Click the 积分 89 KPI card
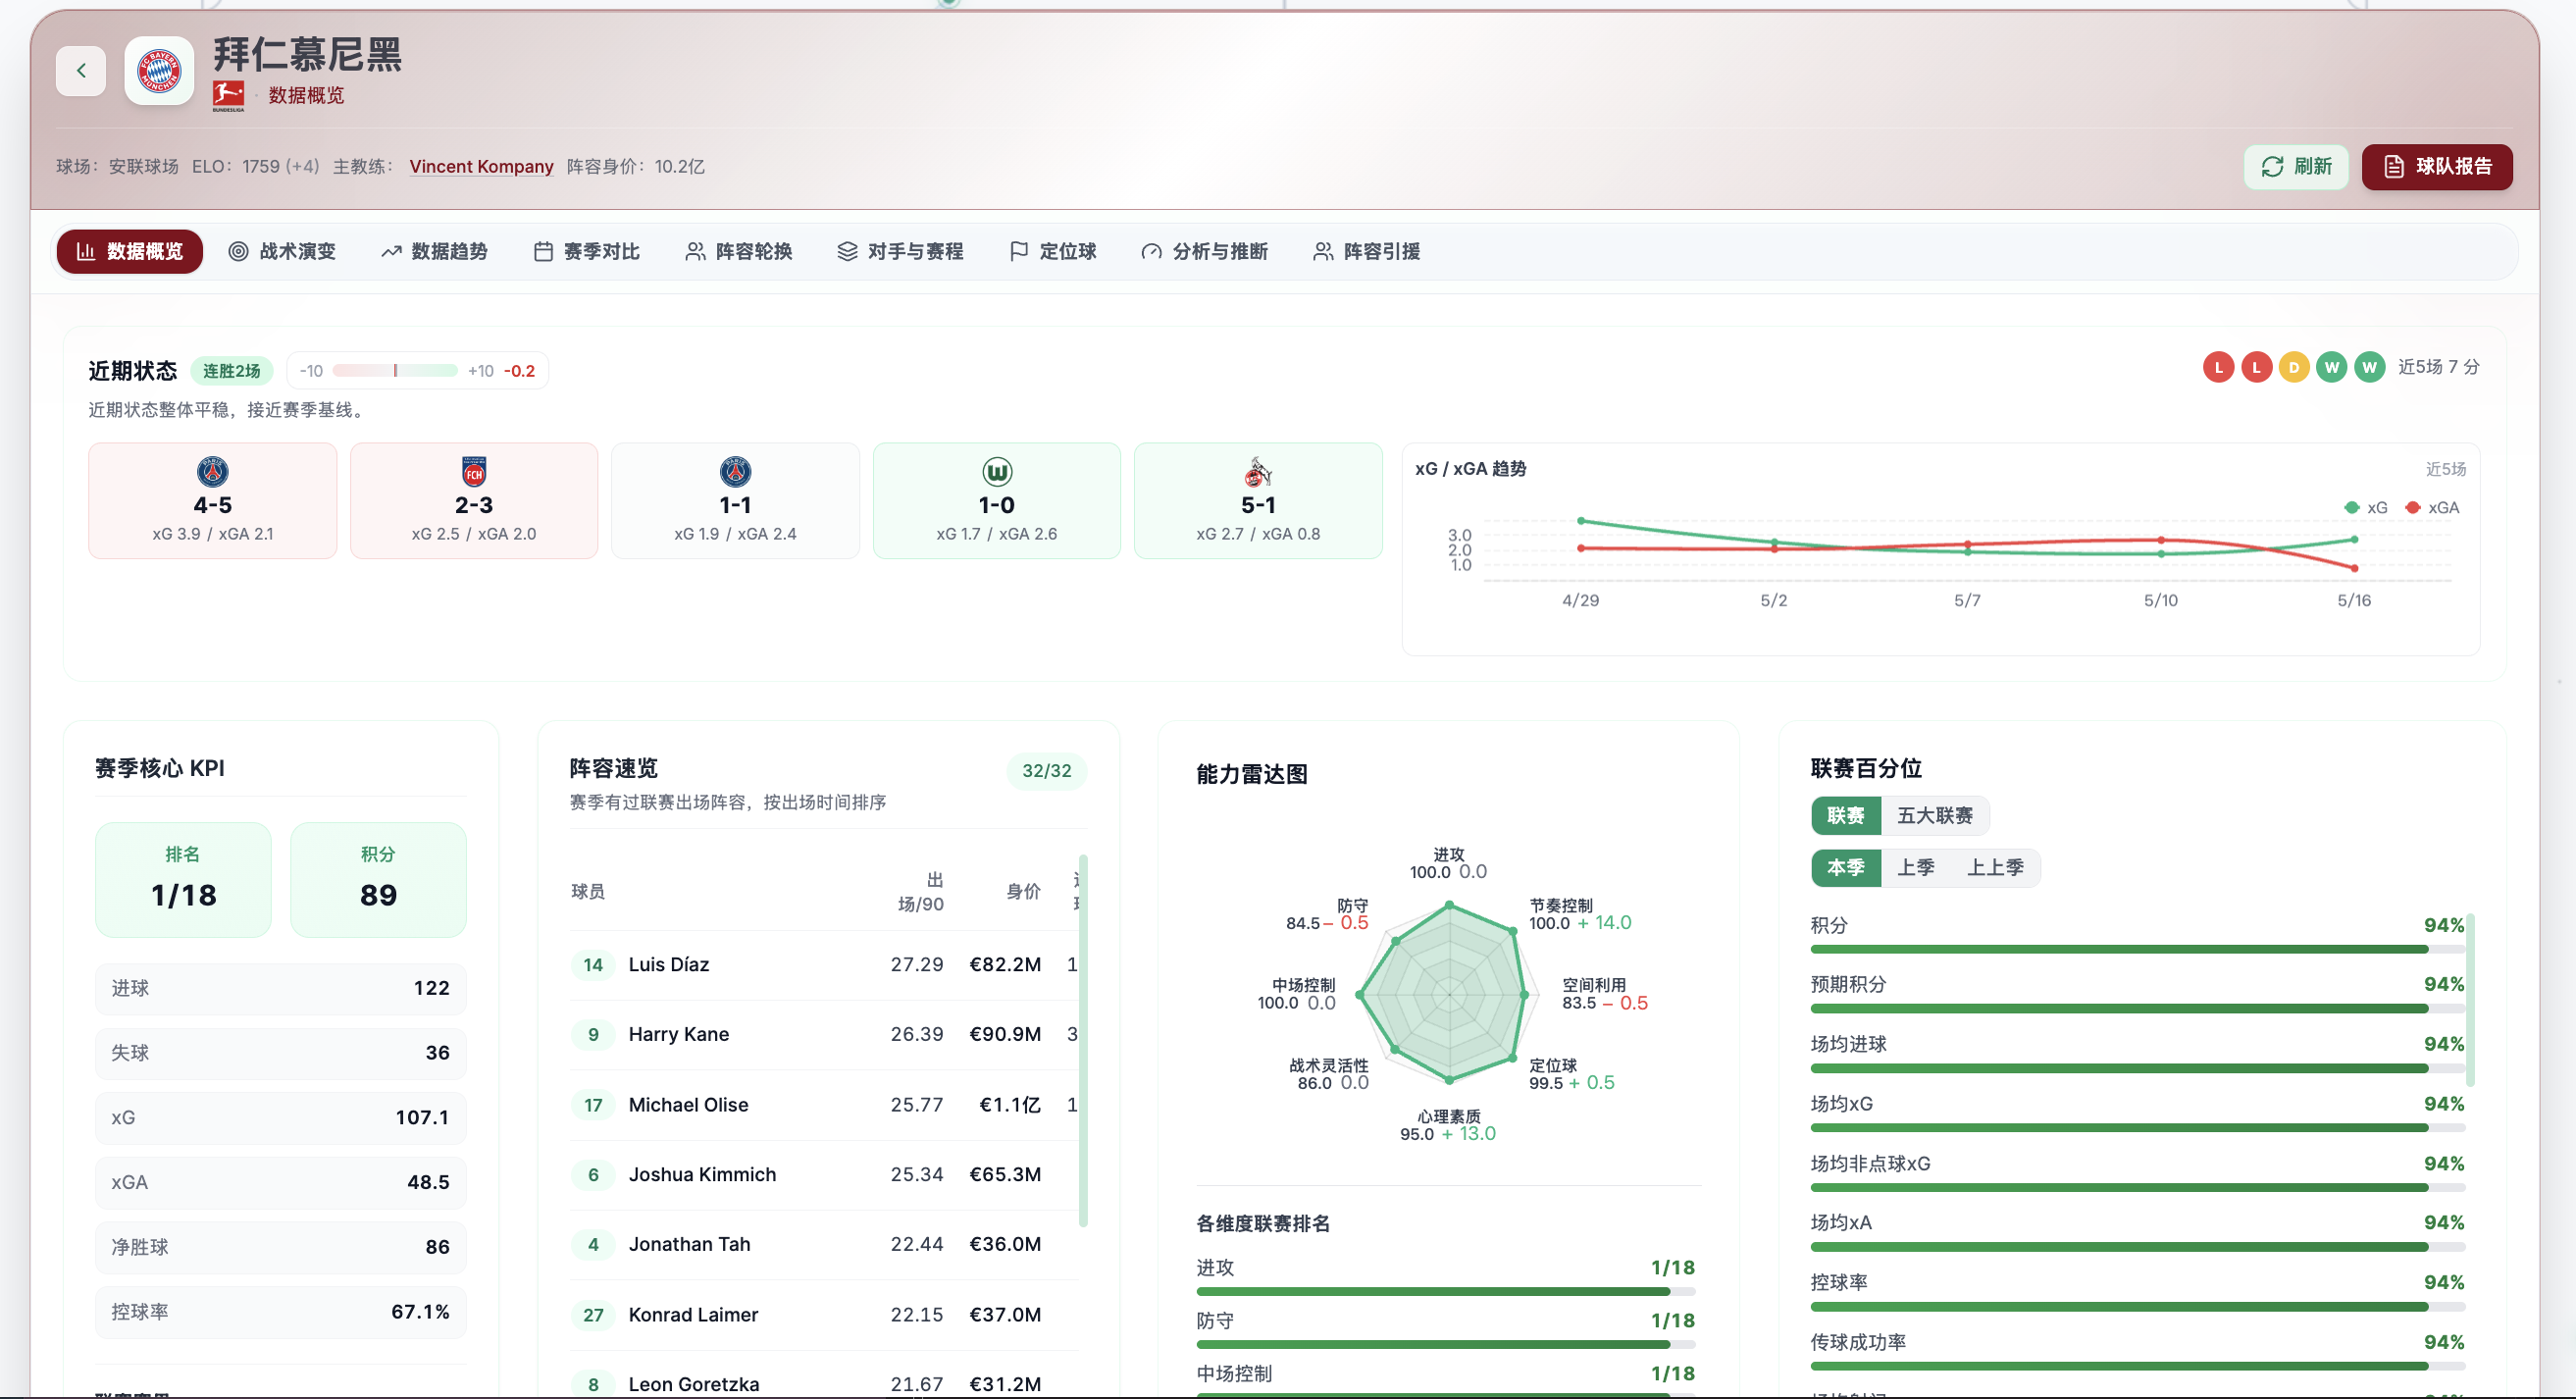 (378, 879)
